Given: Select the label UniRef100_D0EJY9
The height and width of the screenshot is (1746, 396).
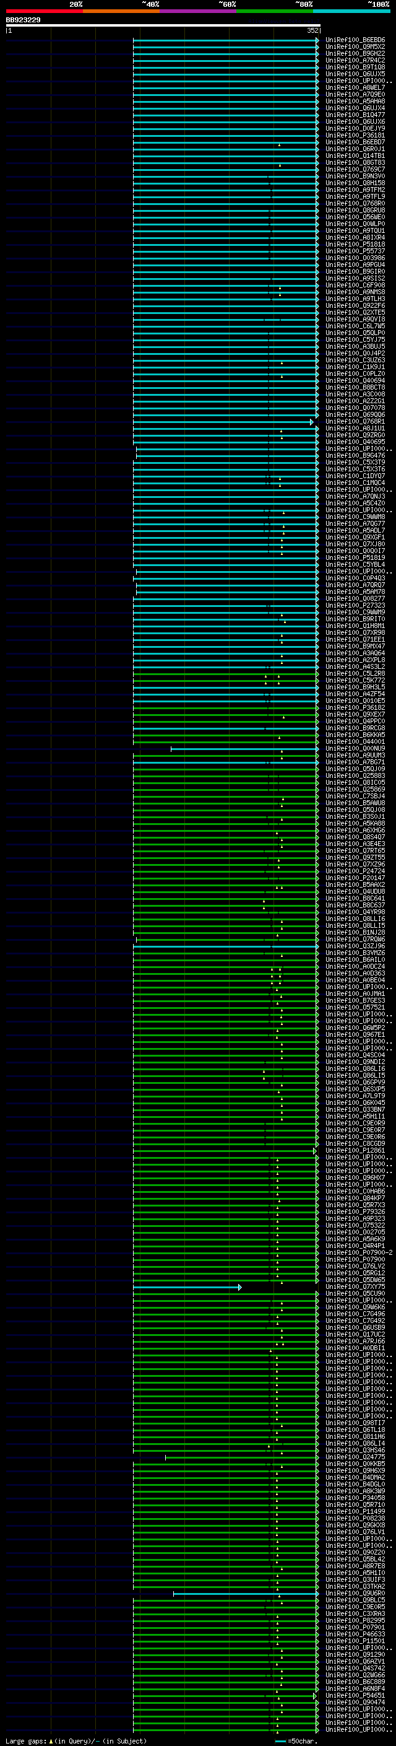Looking at the screenshot, I should pyautogui.click(x=355, y=129).
